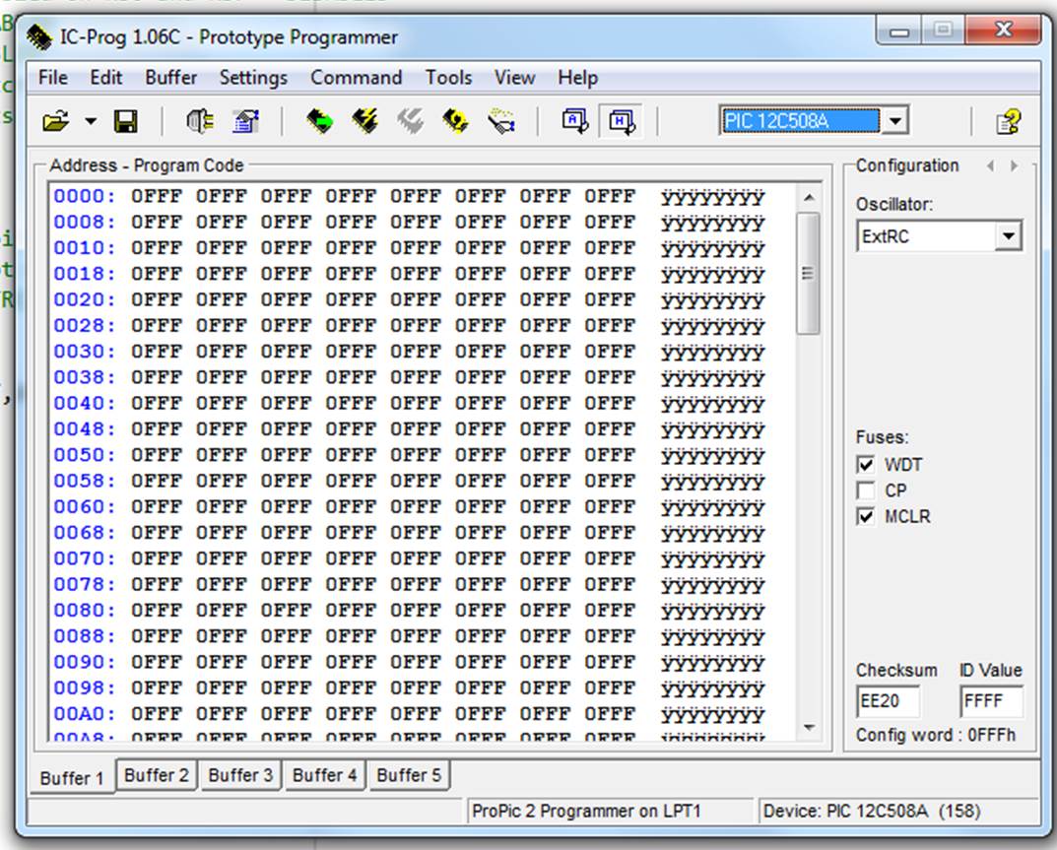The image size is (1057, 850).
Task: Open the Settings menu
Action: 253,78
